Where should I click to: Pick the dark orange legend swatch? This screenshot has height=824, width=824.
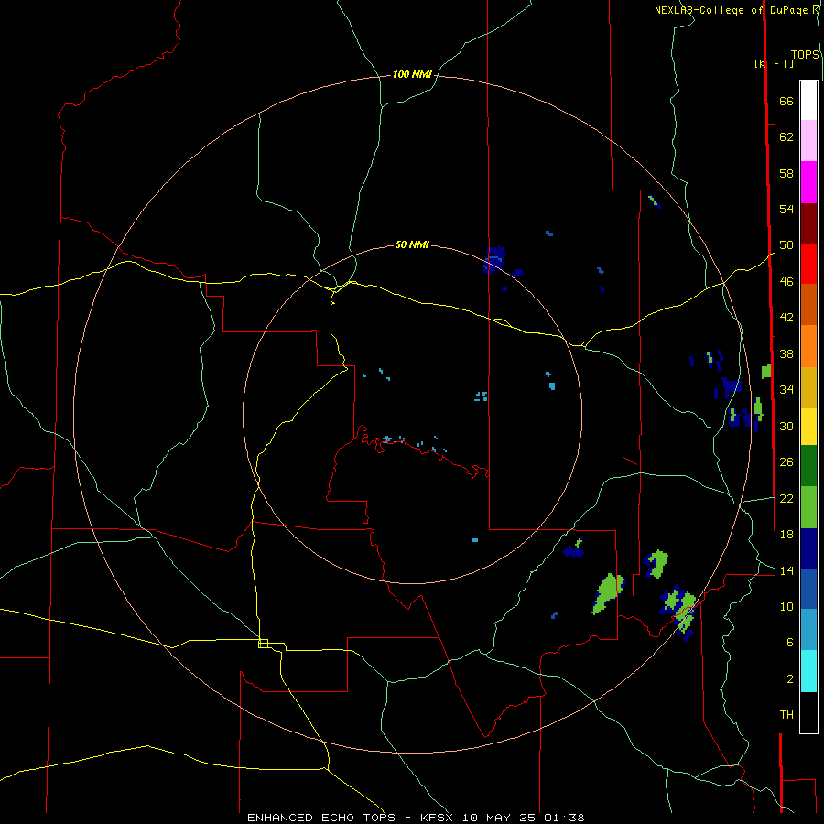click(808, 304)
